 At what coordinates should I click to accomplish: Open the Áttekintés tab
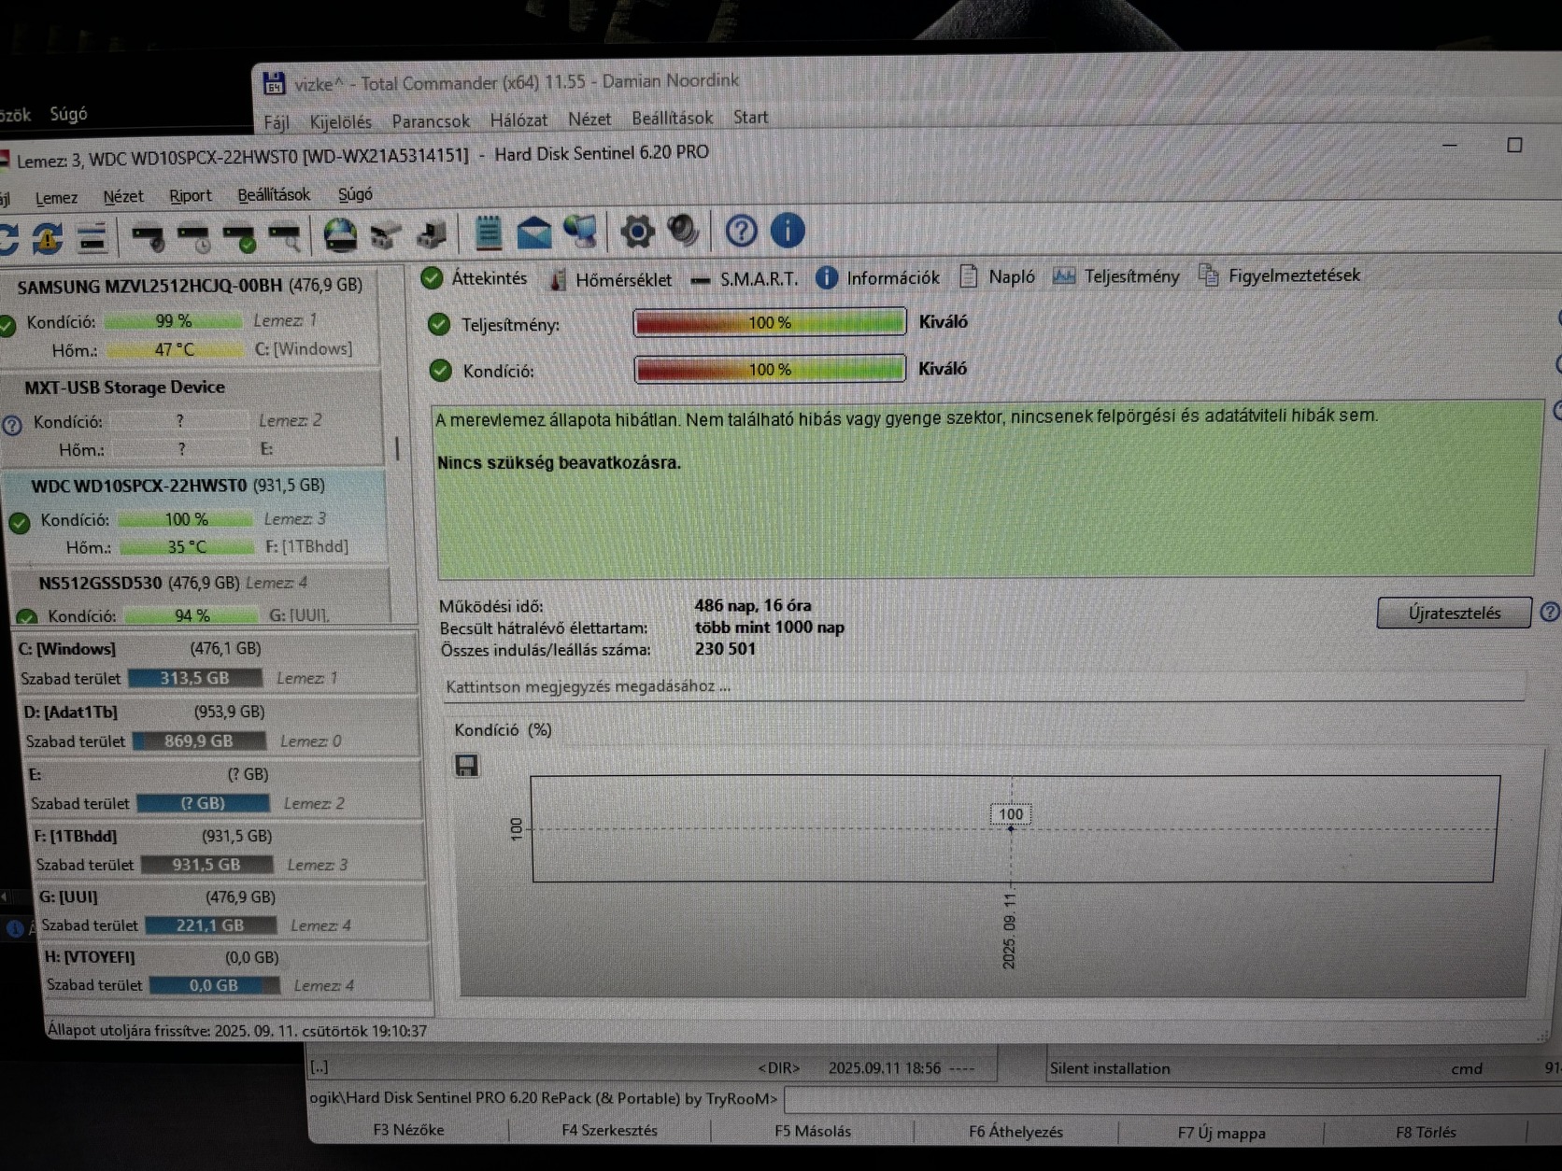475,278
